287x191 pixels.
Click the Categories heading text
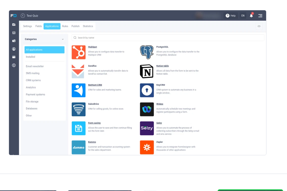click(31, 39)
